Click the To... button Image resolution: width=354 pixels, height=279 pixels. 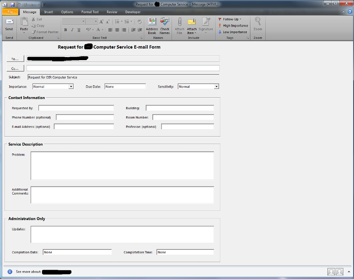coord(15,58)
